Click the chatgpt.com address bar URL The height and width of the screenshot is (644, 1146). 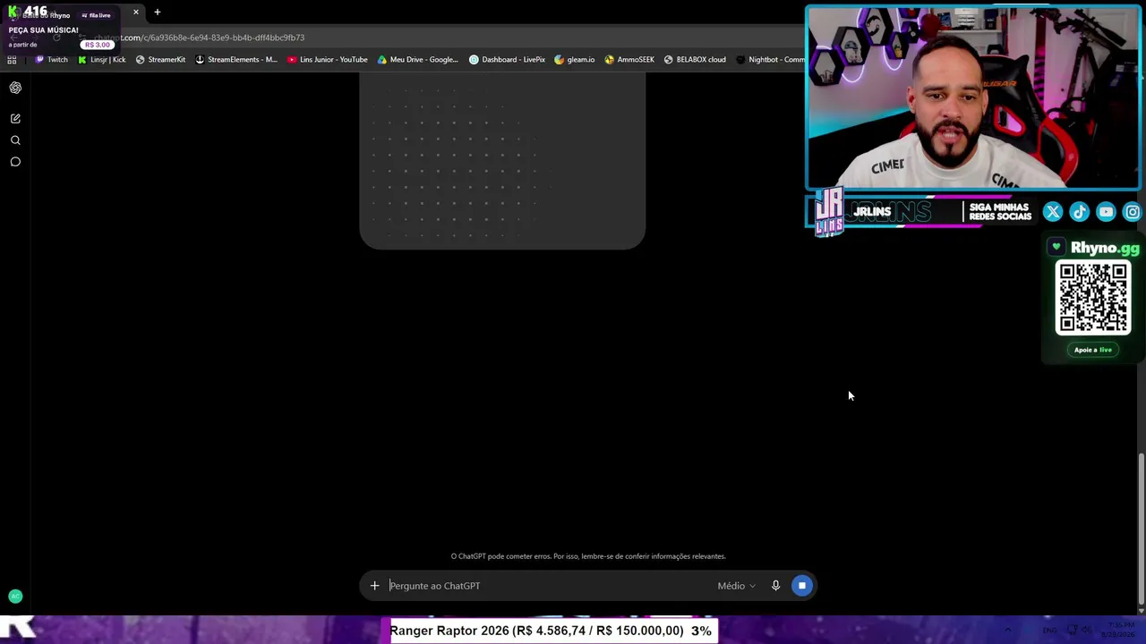click(199, 38)
